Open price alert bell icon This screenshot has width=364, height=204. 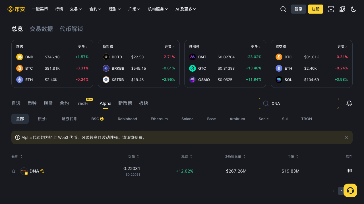click(349, 103)
